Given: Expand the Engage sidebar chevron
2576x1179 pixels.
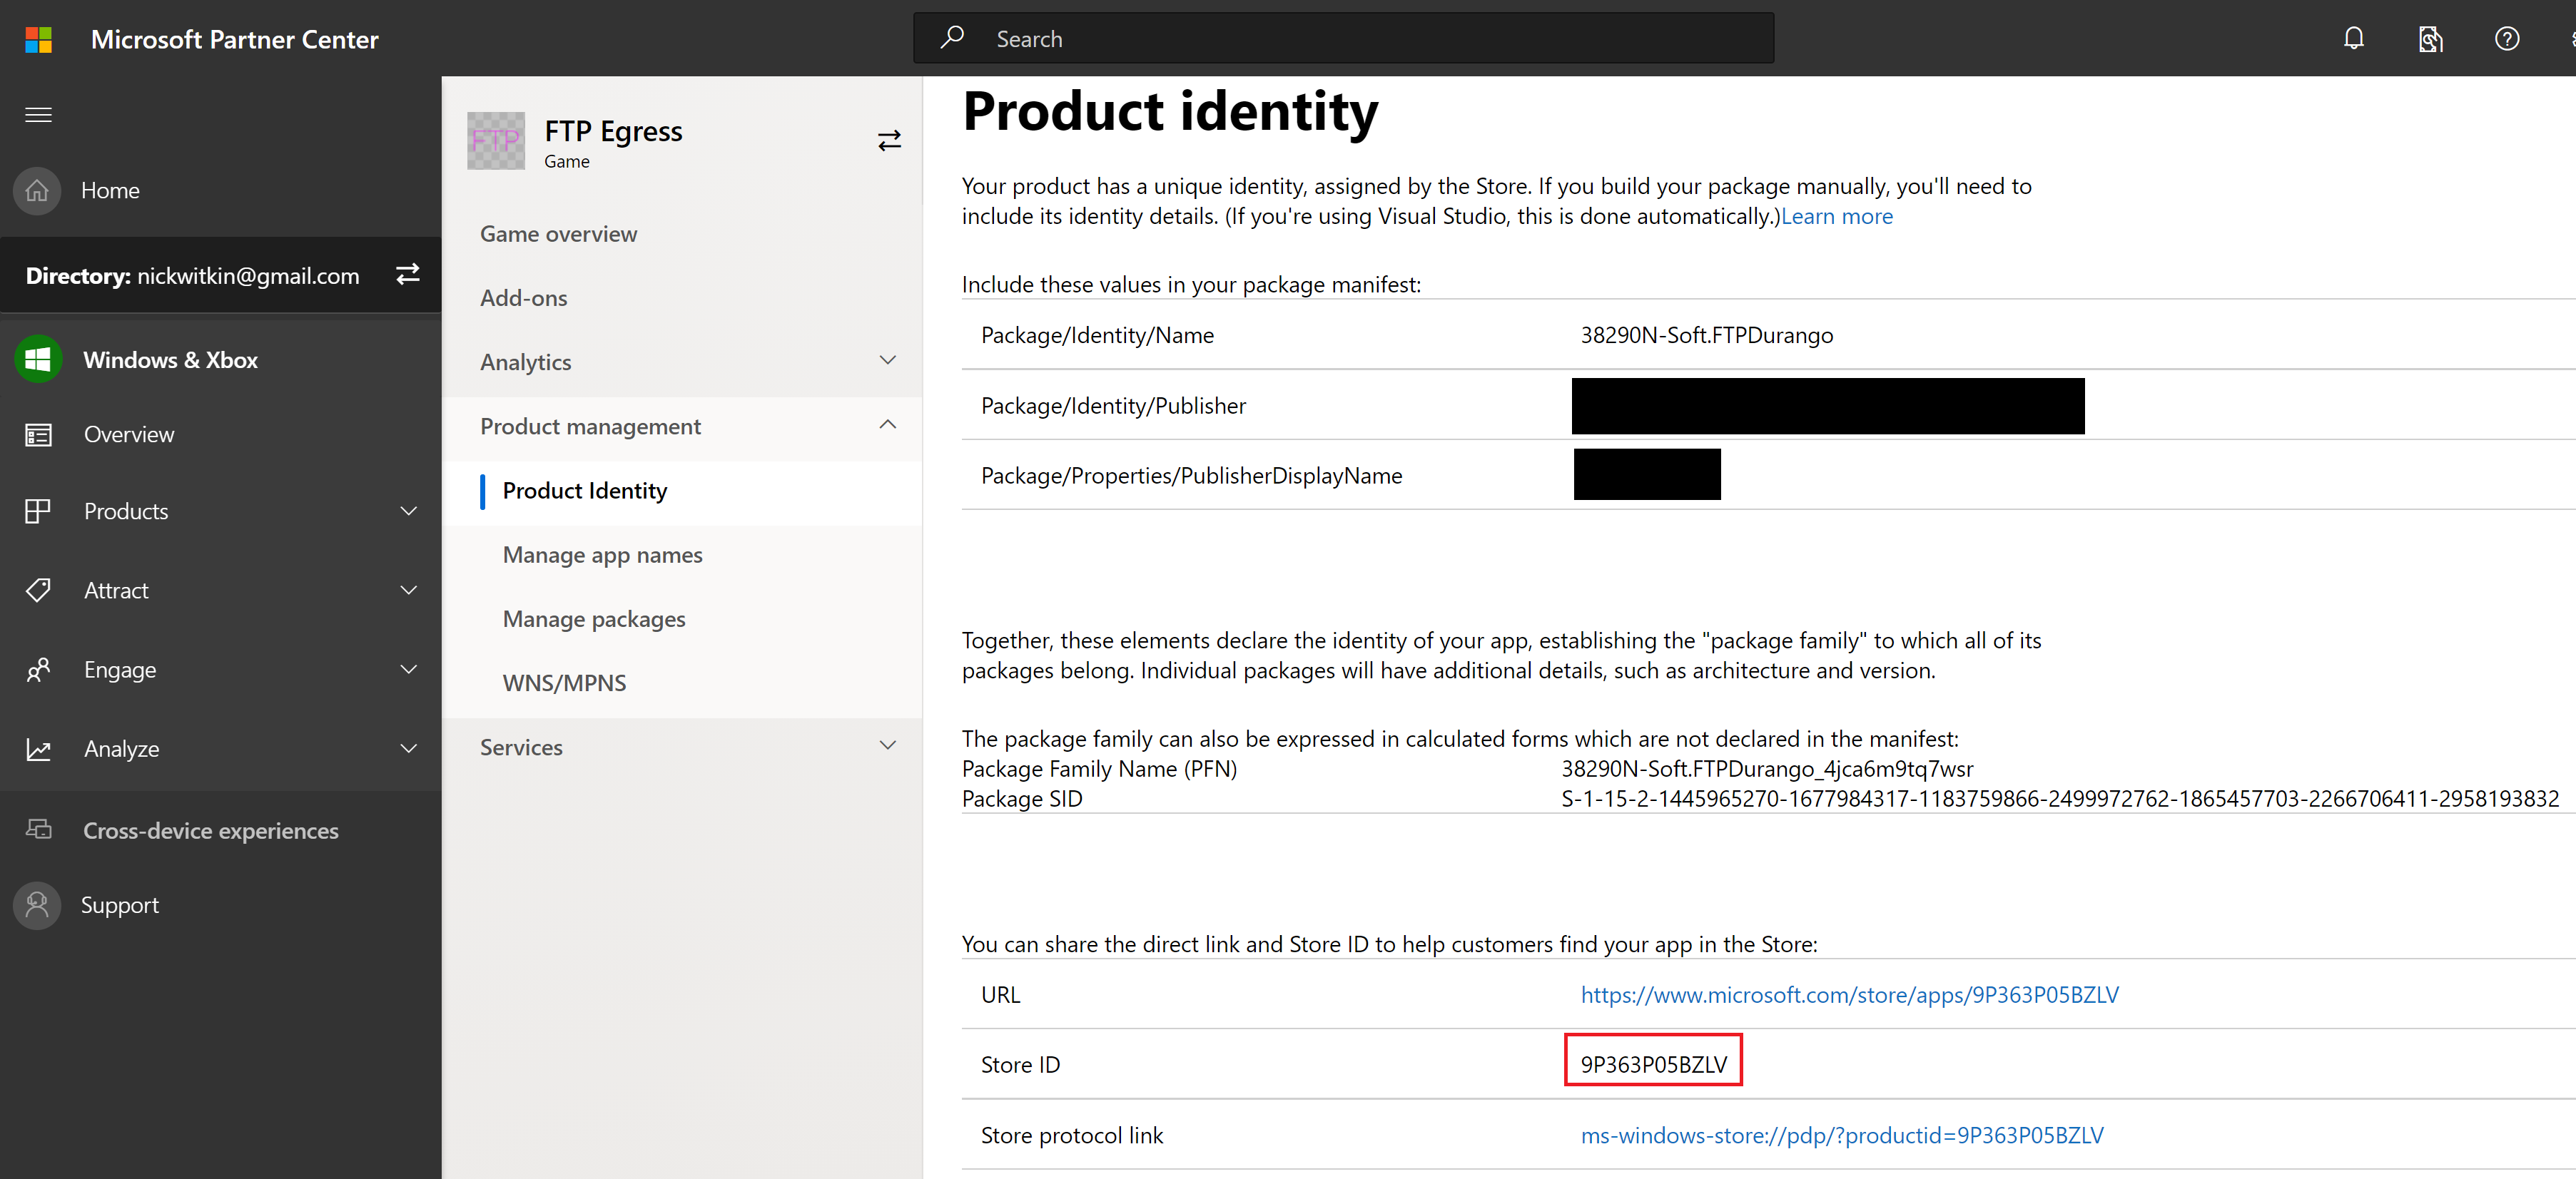Looking at the screenshot, I should pos(408,670).
